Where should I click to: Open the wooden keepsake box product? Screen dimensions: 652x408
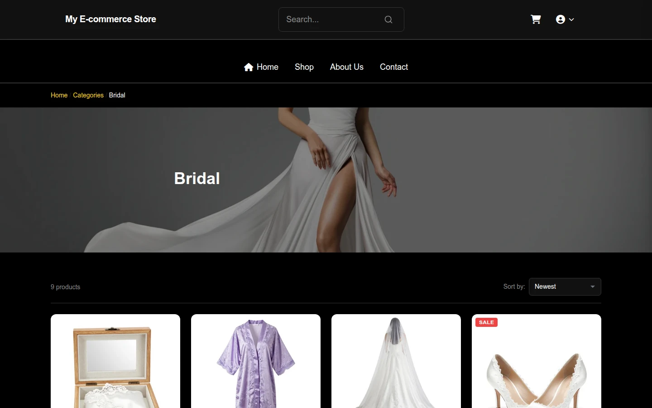point(115,361)
